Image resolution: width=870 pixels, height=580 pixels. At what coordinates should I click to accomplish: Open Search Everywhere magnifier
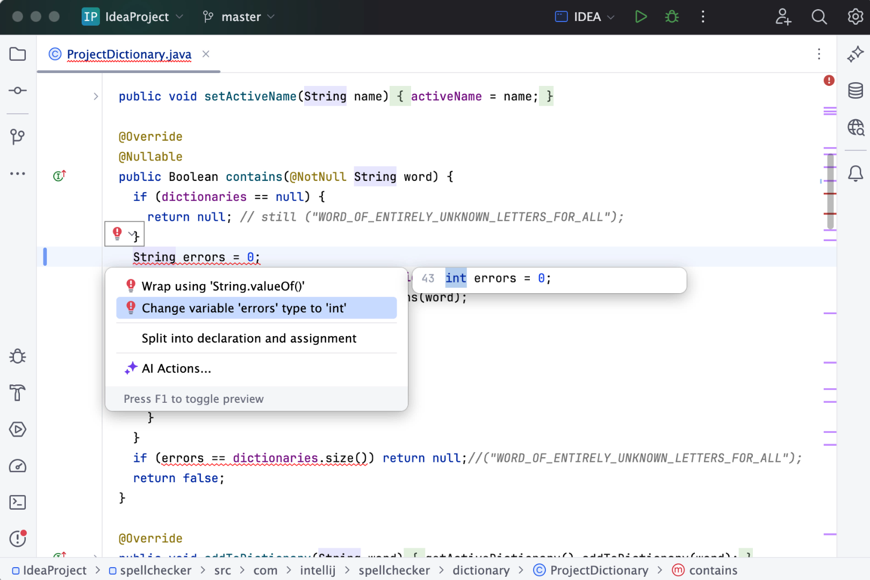[819, 17]
